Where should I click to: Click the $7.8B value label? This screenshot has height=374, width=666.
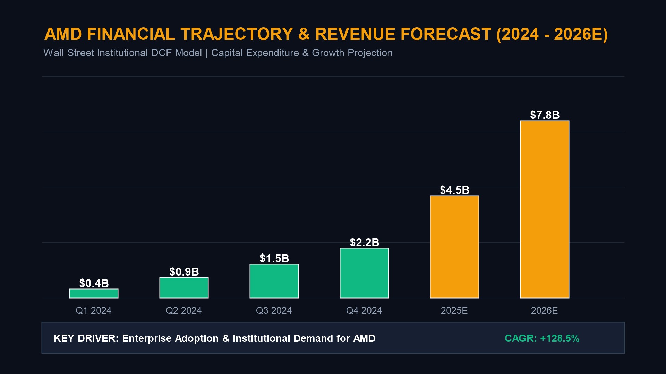pyautogui.click(x=545, y=115)
